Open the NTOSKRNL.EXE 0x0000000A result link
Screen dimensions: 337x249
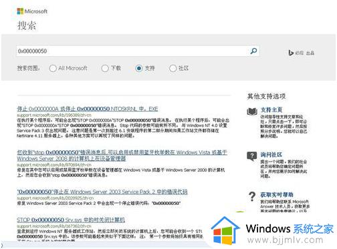[88, 109]
